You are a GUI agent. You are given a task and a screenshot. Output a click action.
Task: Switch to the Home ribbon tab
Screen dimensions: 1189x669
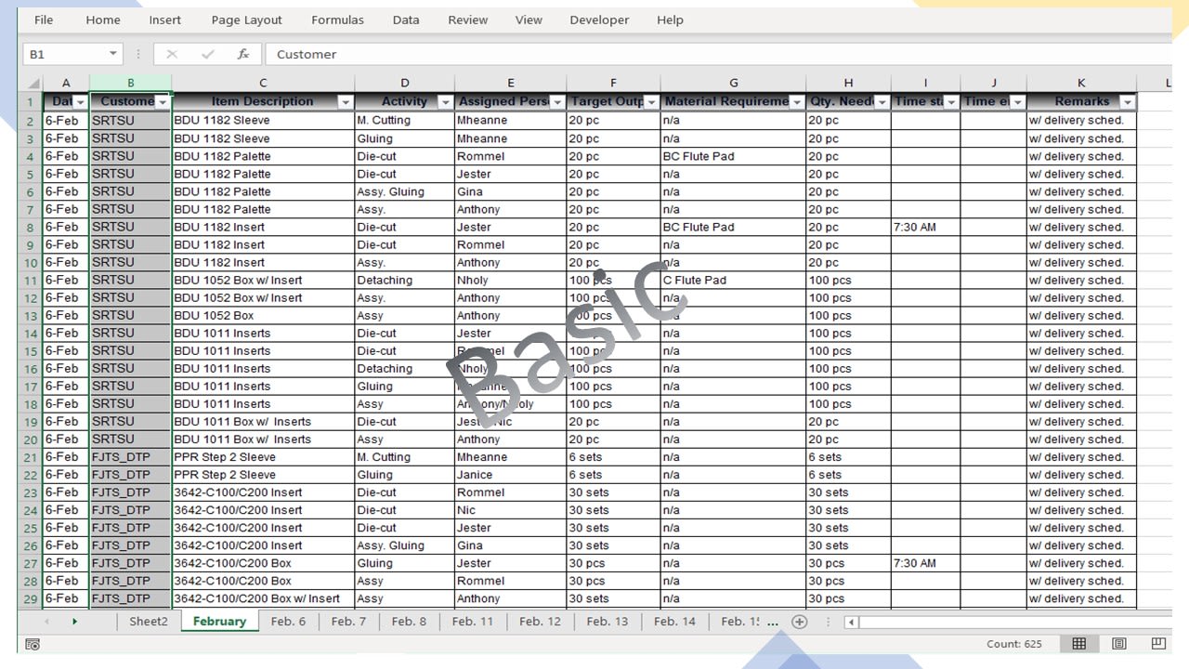point(102,20)
